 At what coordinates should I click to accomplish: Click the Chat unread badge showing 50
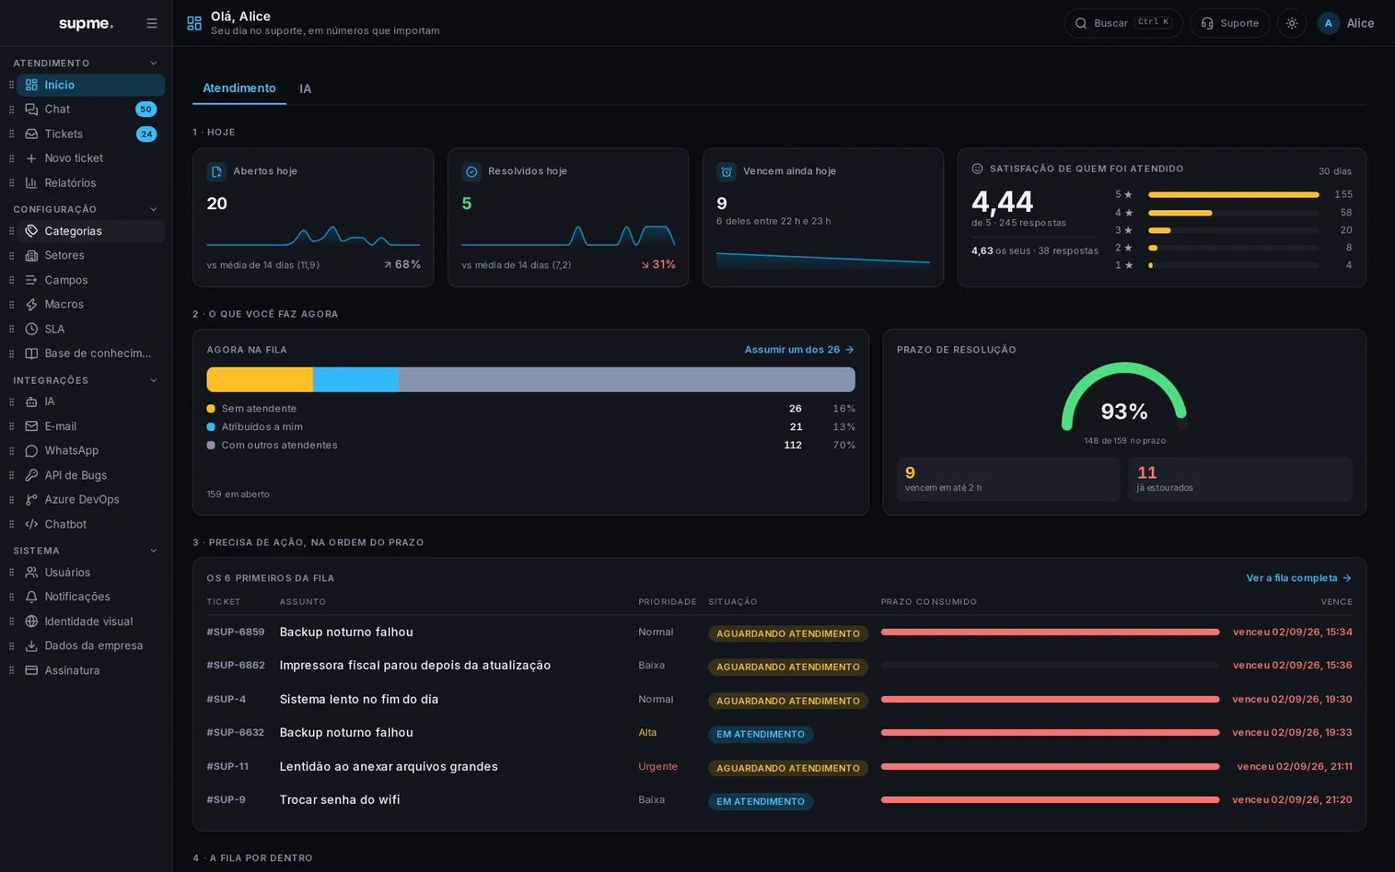coord(146,109)
